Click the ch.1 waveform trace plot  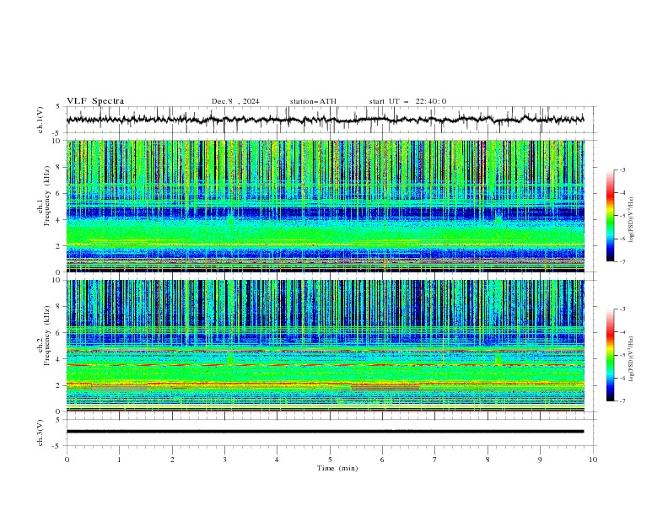326,120
